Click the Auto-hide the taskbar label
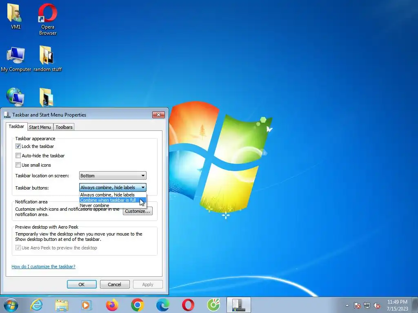Viewport: 418px width, 313px height. pos(43,155)
